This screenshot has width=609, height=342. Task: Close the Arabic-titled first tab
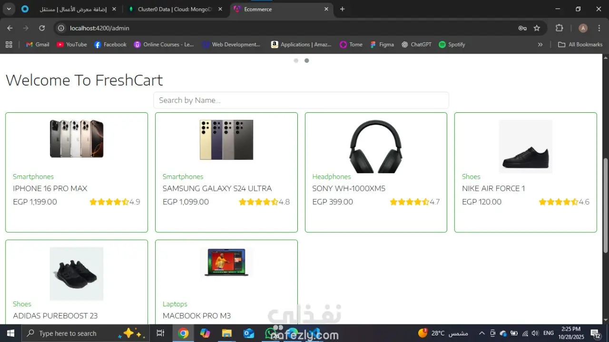(114, 9)
